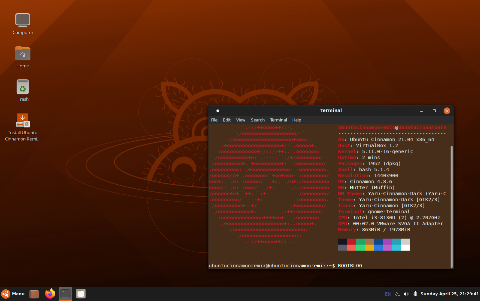
Task: Select the Trash desktop icon
Action: click(23, 87)
